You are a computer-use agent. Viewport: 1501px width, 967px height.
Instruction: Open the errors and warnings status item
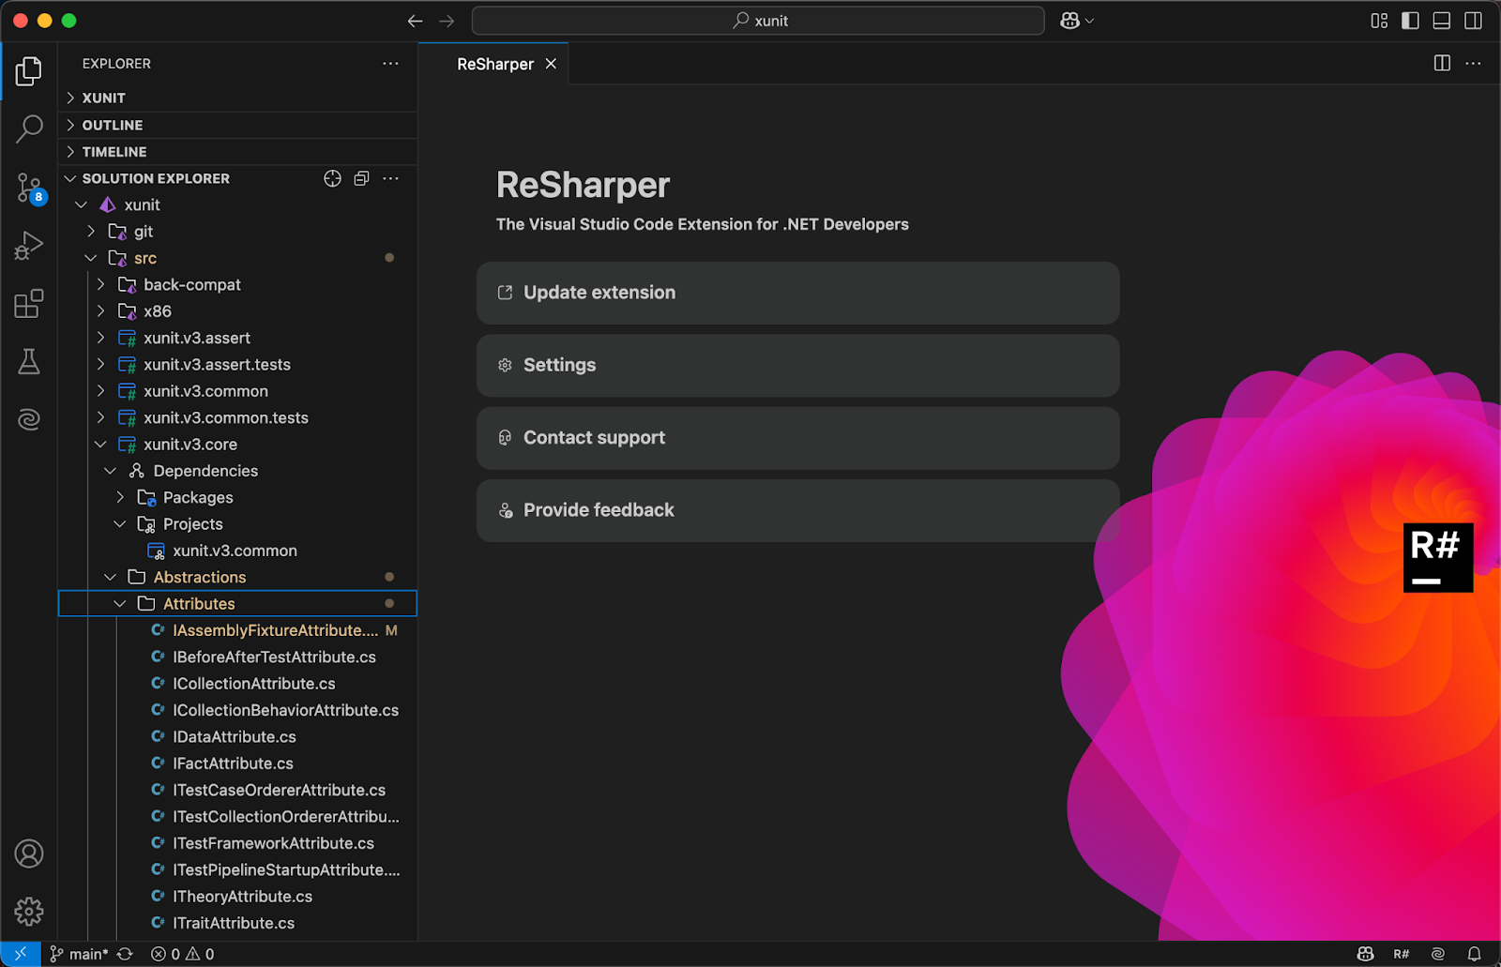click(x=183, y=954)
